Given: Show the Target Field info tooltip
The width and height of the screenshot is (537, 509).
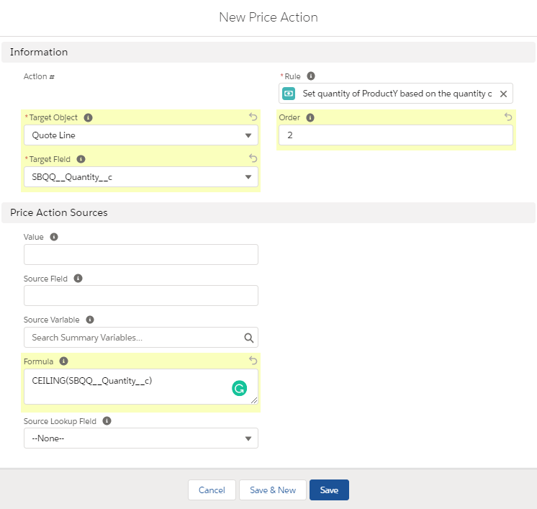Looking at the screenshot, I should pyautogui.click(x=81, y=159).
